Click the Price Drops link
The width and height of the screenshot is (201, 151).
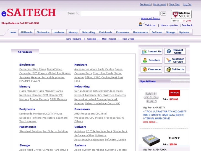pyautogui.click(x=128, y=39)
